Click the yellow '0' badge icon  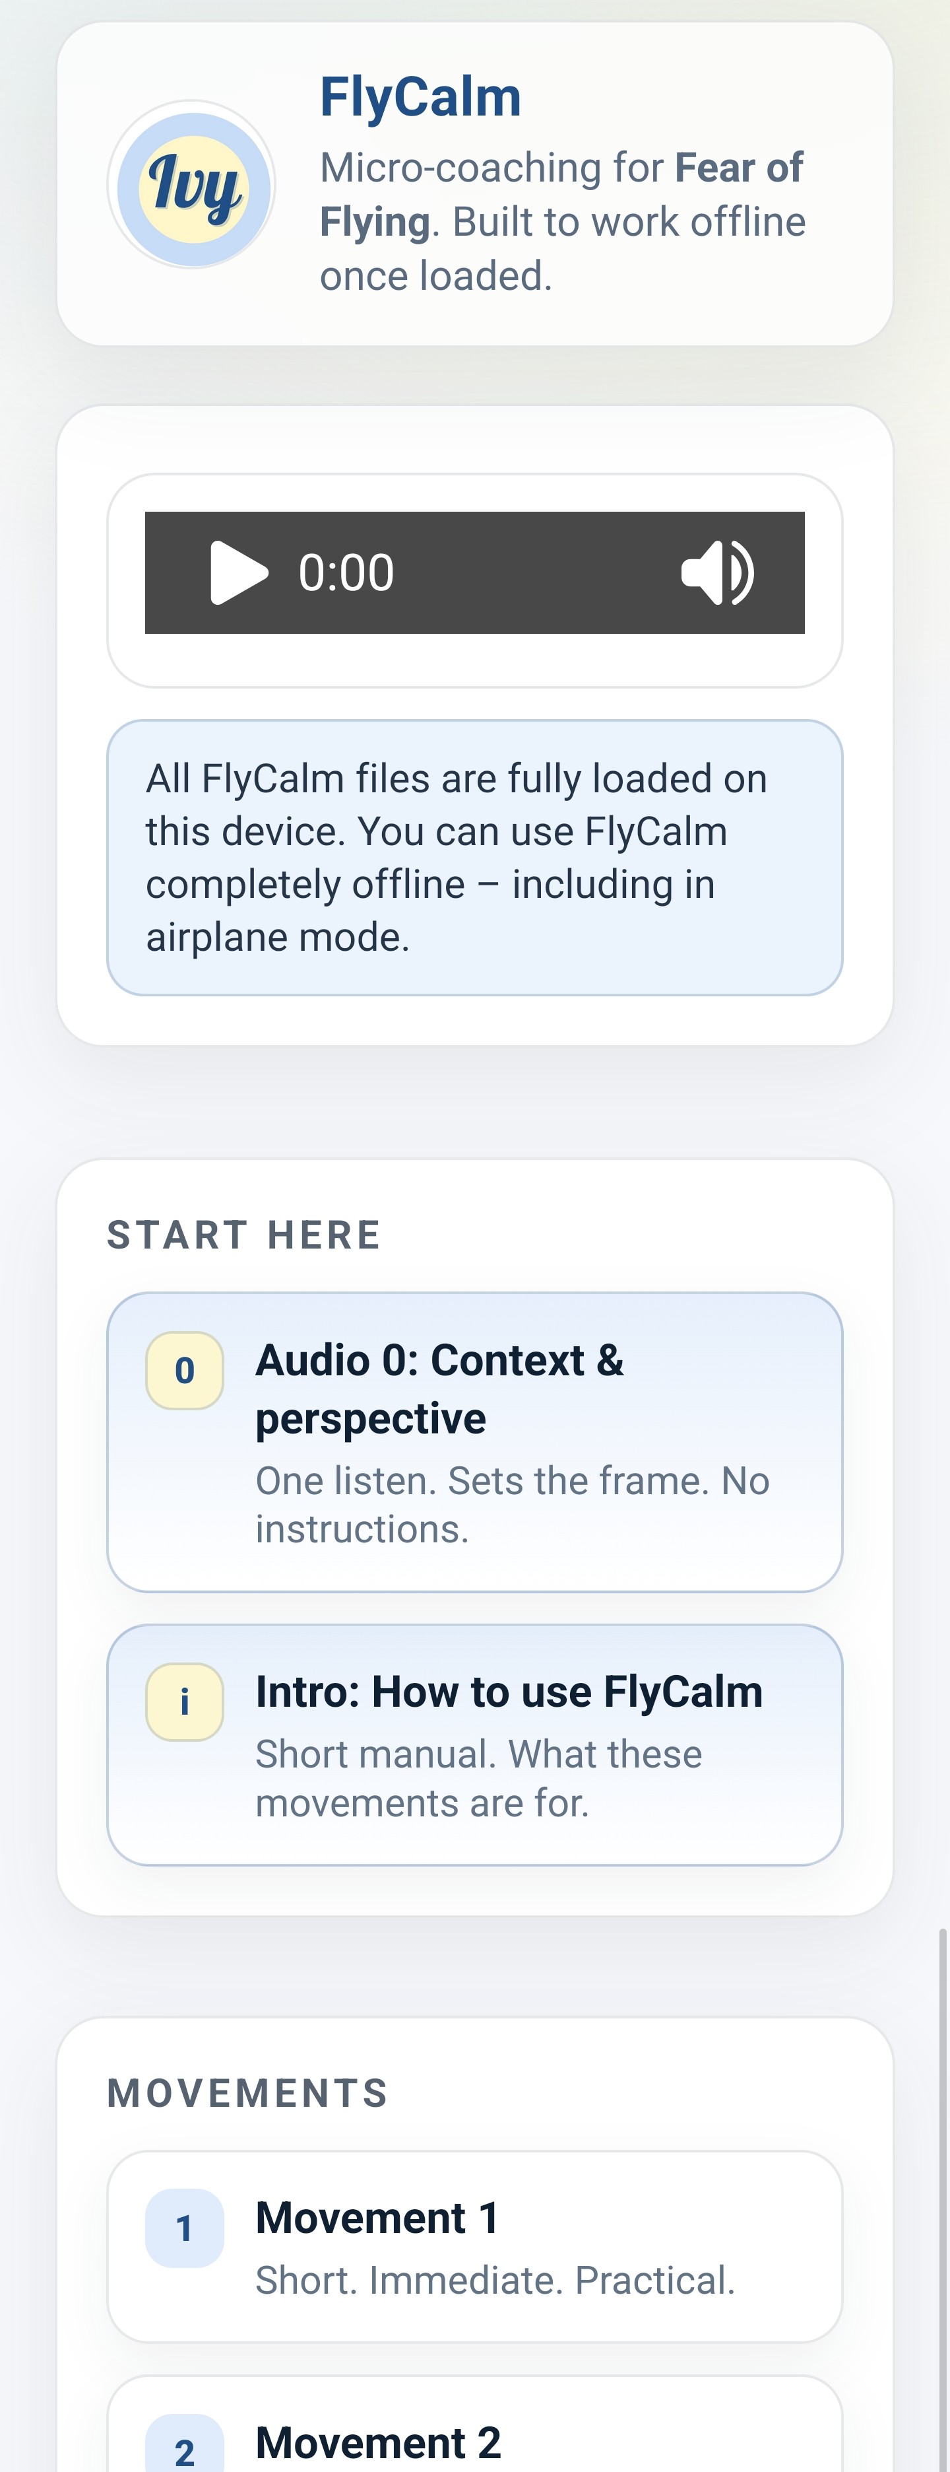coord(184,1370)
